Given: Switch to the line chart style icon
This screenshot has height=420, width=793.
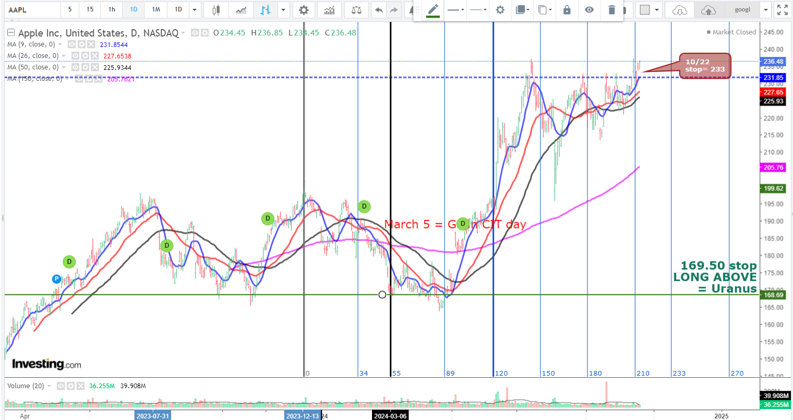Looking at the screenshot, I should 241,10.
